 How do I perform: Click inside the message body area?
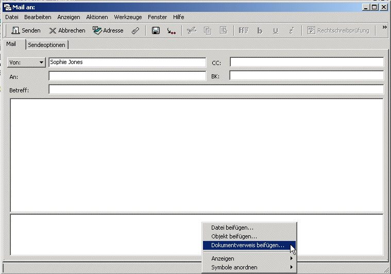pyautogui.click(x=197, y=155)
